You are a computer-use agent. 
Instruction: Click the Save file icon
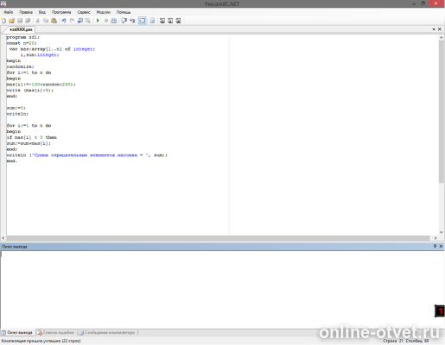pos(20,21)
